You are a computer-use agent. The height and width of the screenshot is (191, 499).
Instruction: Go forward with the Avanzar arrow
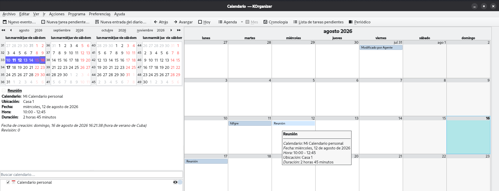pyautogui.click(x=183, y=22)
